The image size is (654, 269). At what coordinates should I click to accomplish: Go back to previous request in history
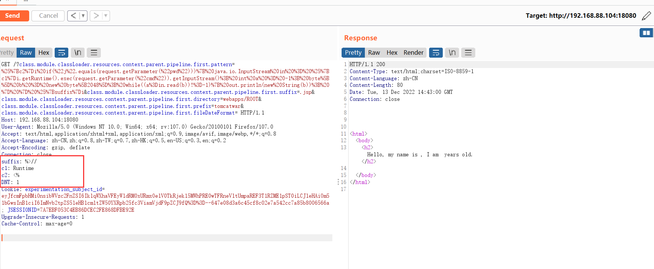[x=73, y=16]
